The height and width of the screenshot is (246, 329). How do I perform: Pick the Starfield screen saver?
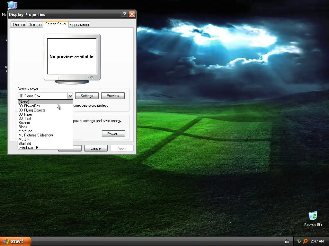point(45,143)
